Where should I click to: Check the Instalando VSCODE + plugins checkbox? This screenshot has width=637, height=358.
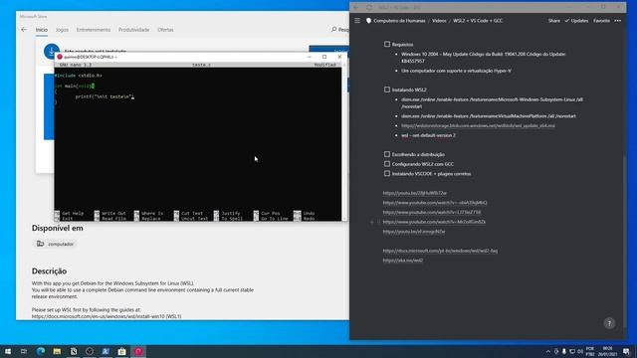tap(387, 174)
